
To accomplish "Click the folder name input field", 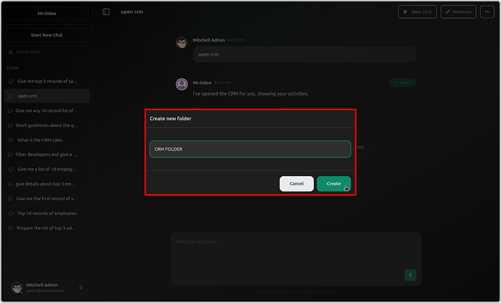I will point(250,149).
